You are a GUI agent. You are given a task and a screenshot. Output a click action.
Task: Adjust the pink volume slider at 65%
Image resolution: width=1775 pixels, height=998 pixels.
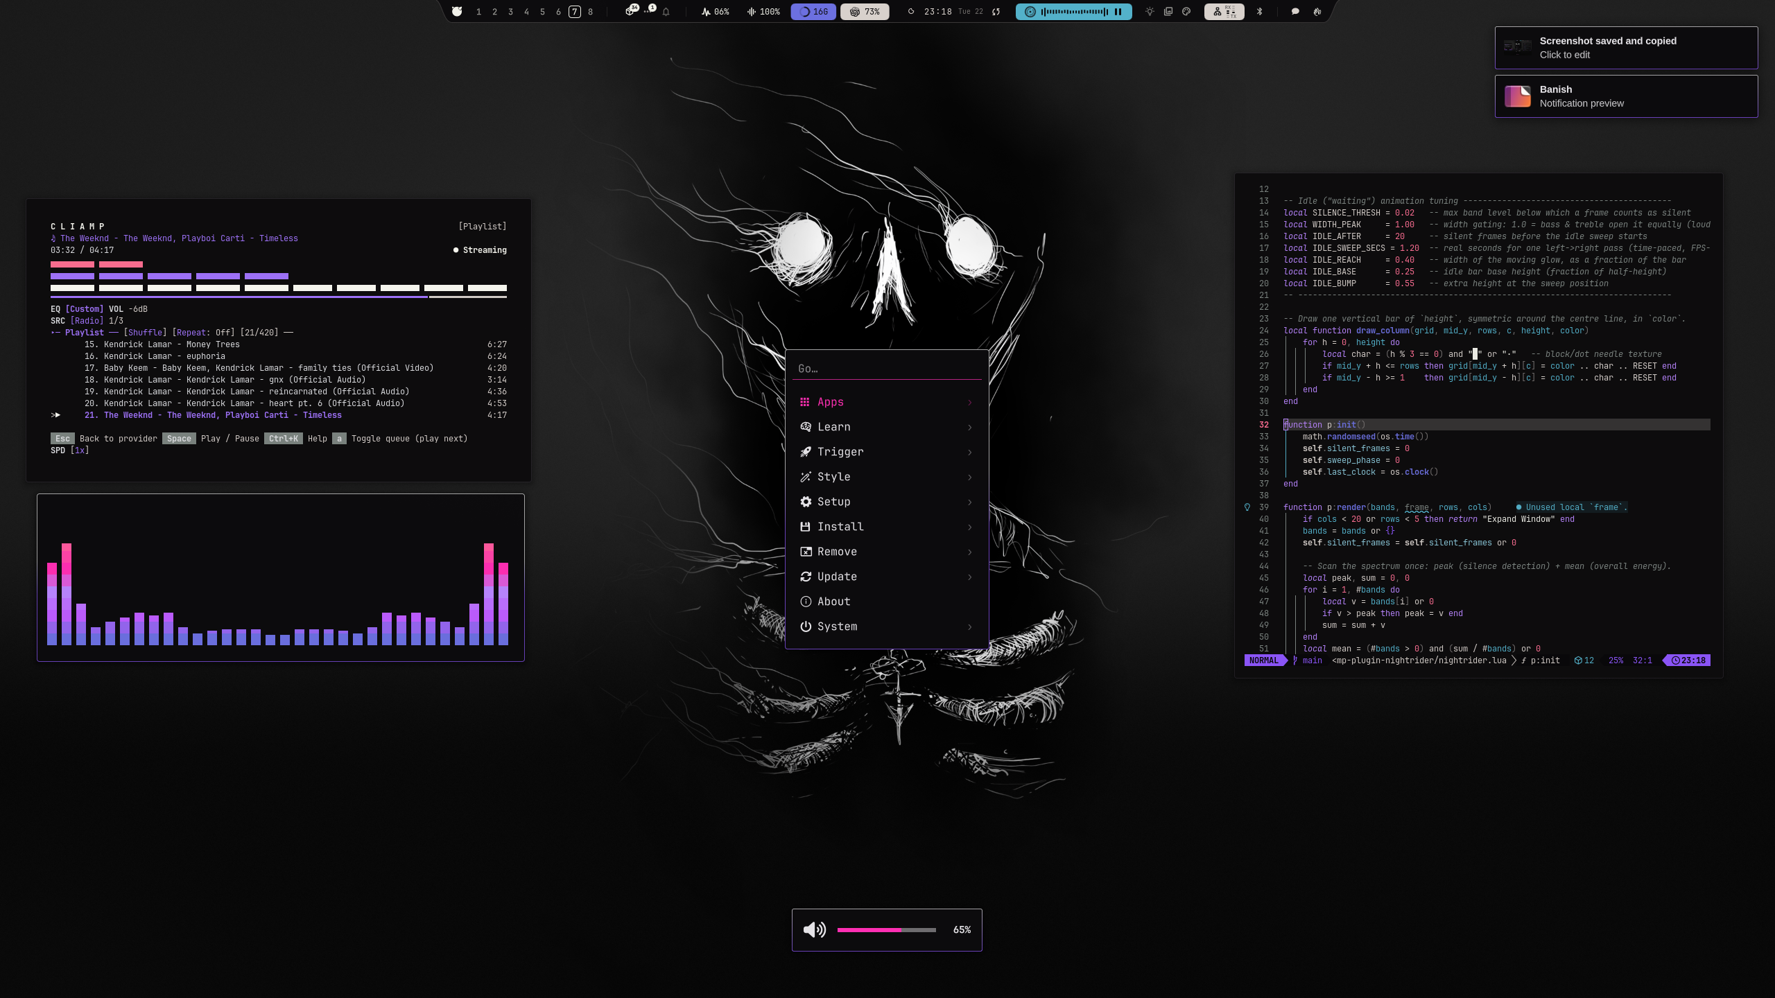point(886,930)
